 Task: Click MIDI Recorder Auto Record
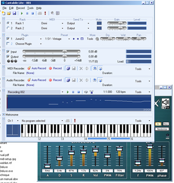(x=37, y=68)
